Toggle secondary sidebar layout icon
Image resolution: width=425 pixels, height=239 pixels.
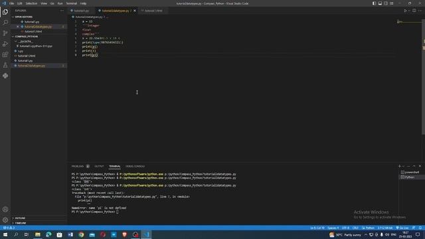pos(386,3)
